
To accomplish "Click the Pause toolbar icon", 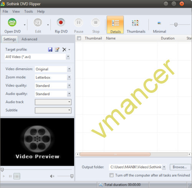I will [79, 26].
